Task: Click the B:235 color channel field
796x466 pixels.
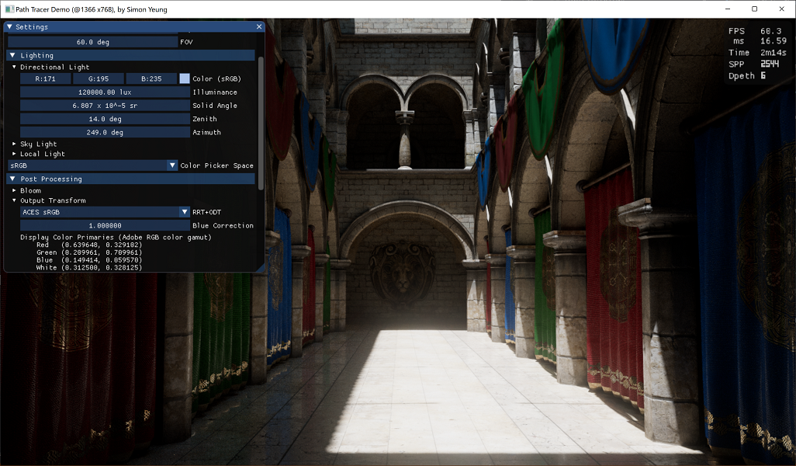Action: (x=151, y=78)
